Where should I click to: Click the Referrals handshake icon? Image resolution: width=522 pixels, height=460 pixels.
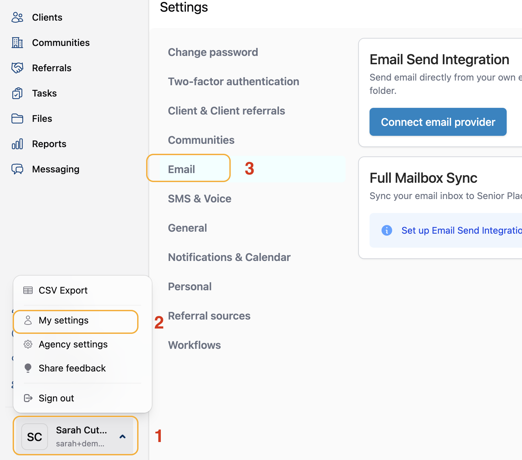click(17, 68)
